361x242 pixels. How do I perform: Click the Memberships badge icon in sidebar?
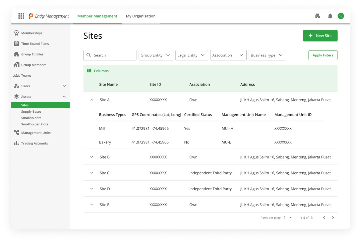(x=17, y=33)
